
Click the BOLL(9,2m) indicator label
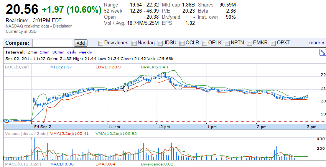click(x=17, y=67)
